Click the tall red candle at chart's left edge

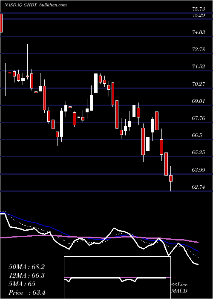pyautogui.click(x=1, y=23)
